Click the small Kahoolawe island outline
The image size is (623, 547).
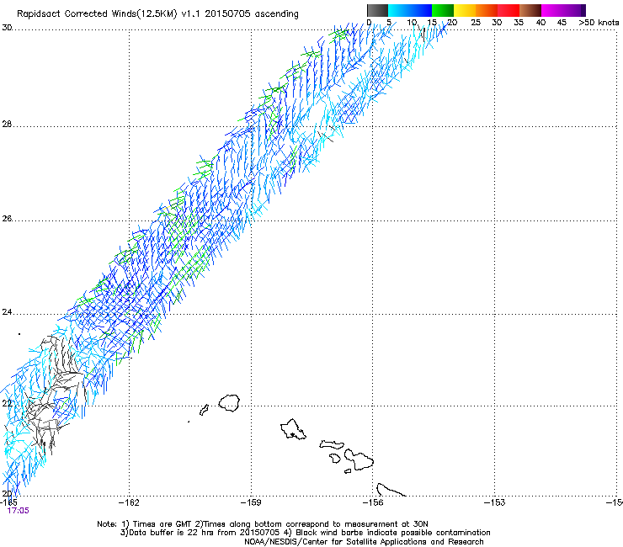(x=348, y=471)
